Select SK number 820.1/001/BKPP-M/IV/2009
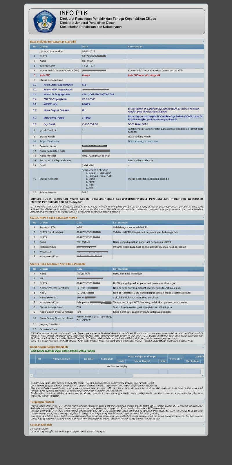Image resolution: width=232 pixels, height=465 pixels. [98, 94]
